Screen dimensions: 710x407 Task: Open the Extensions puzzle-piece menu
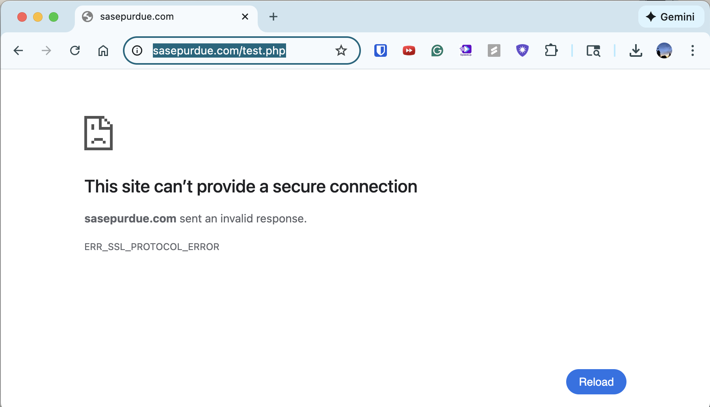[552, 50]
